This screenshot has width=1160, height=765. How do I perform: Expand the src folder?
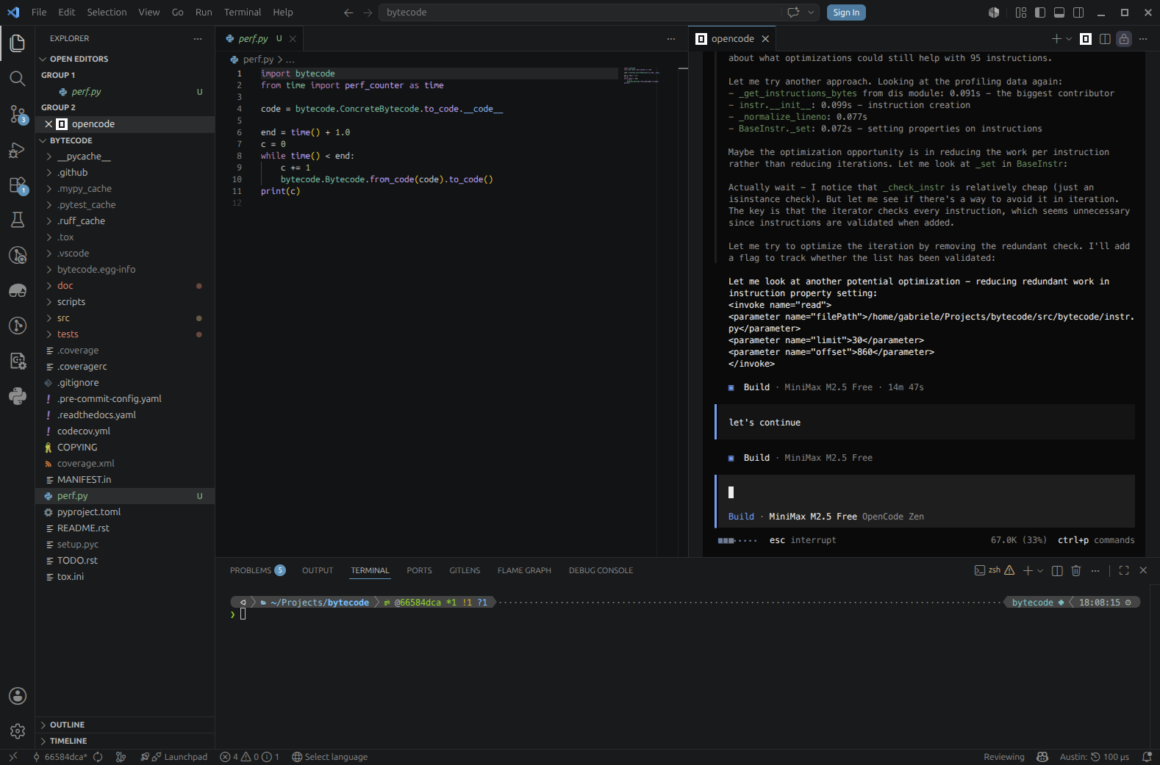click(x=125, y=318)
